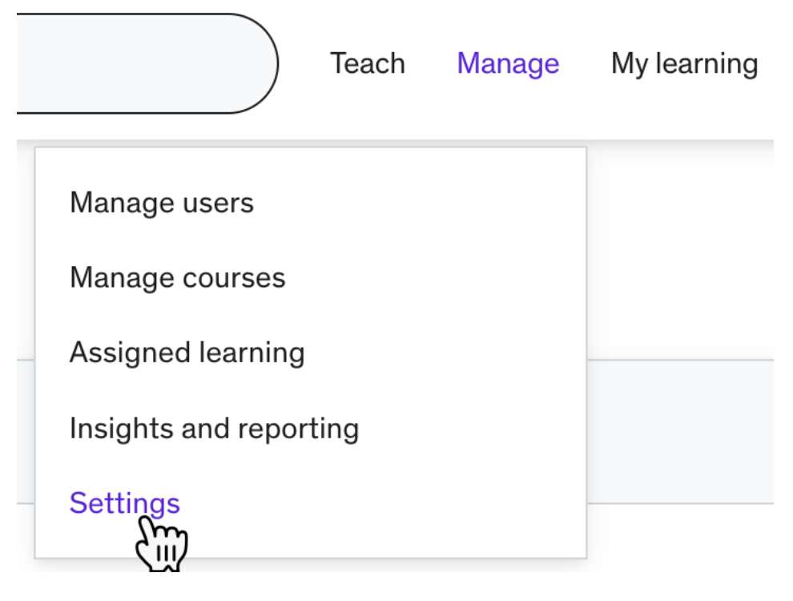Go to Insights and reporting

(x=215, y=429)
